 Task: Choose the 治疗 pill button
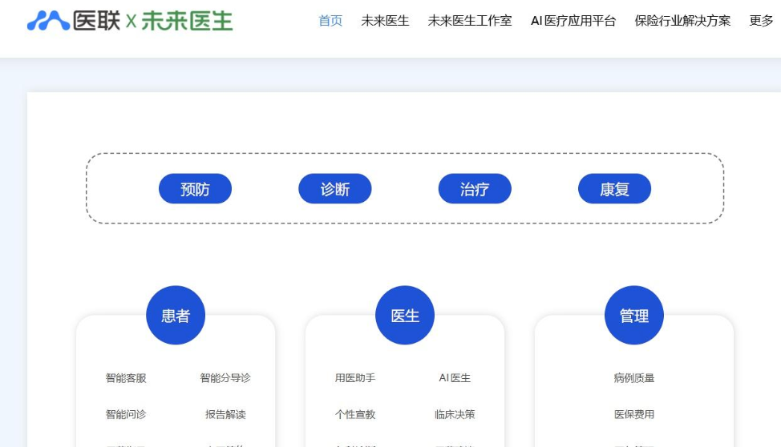[x=475, y=189]
